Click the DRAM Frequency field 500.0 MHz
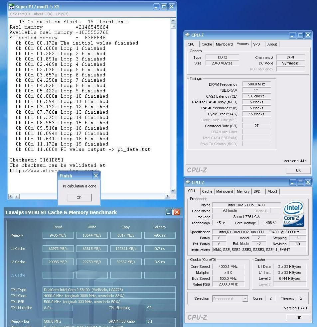Screen dimensions: 317x327 256,84
